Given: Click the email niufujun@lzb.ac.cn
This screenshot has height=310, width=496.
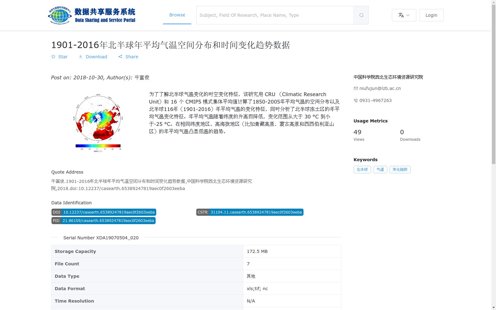Looking at the screenshot, I should 380,88.
